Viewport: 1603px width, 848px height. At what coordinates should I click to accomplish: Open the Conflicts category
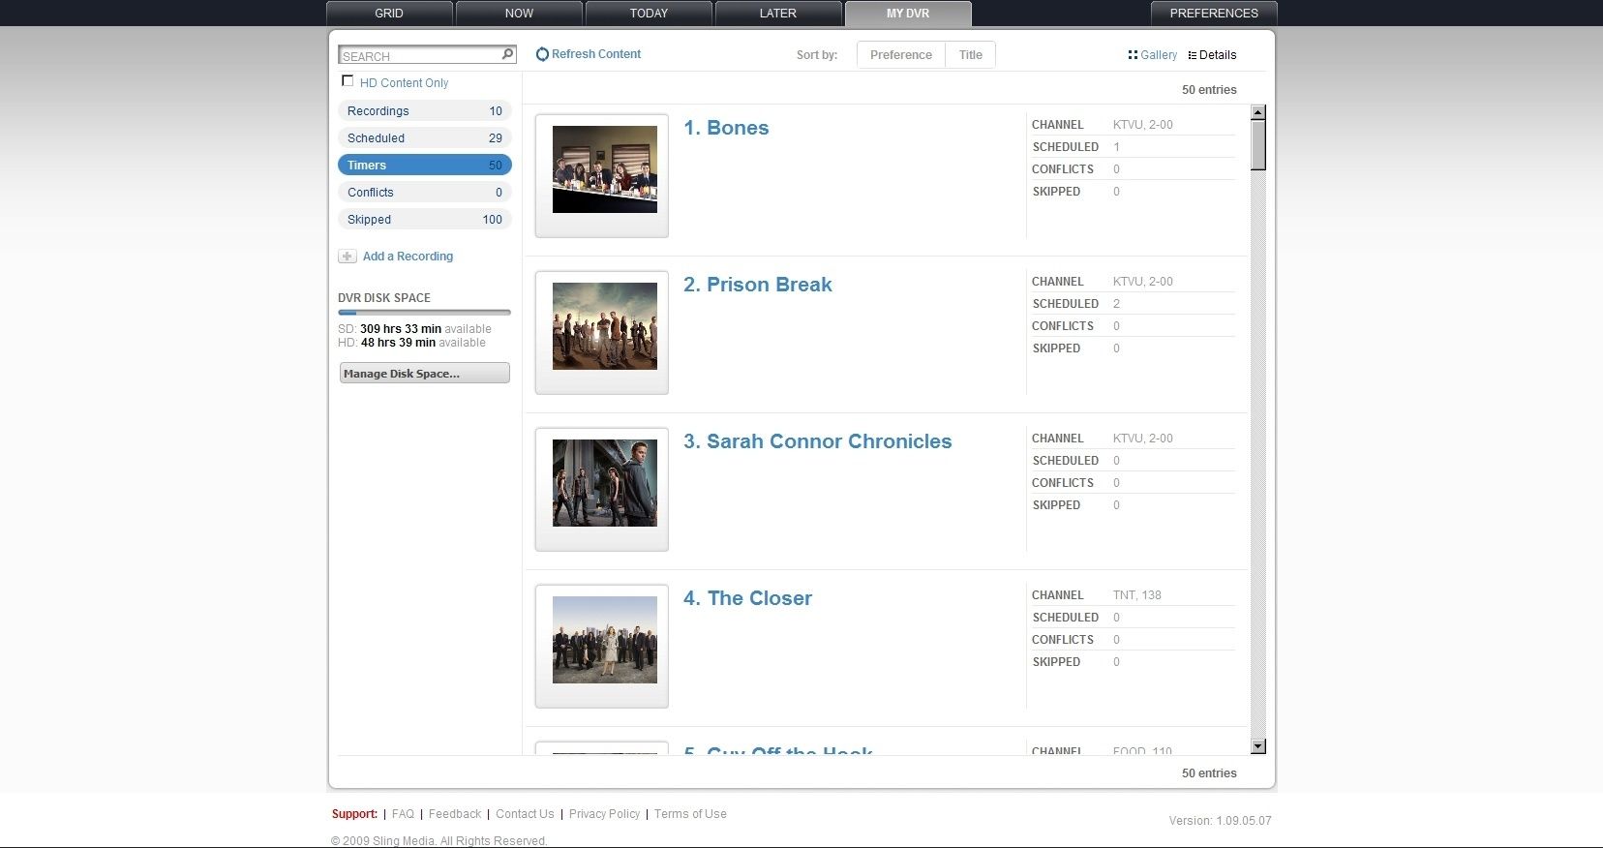(x=425, y=193)
